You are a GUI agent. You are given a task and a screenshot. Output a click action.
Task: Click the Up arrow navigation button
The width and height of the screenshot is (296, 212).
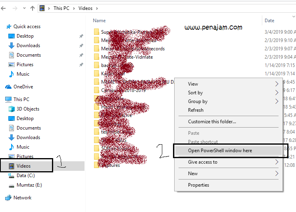coord(32,8)
